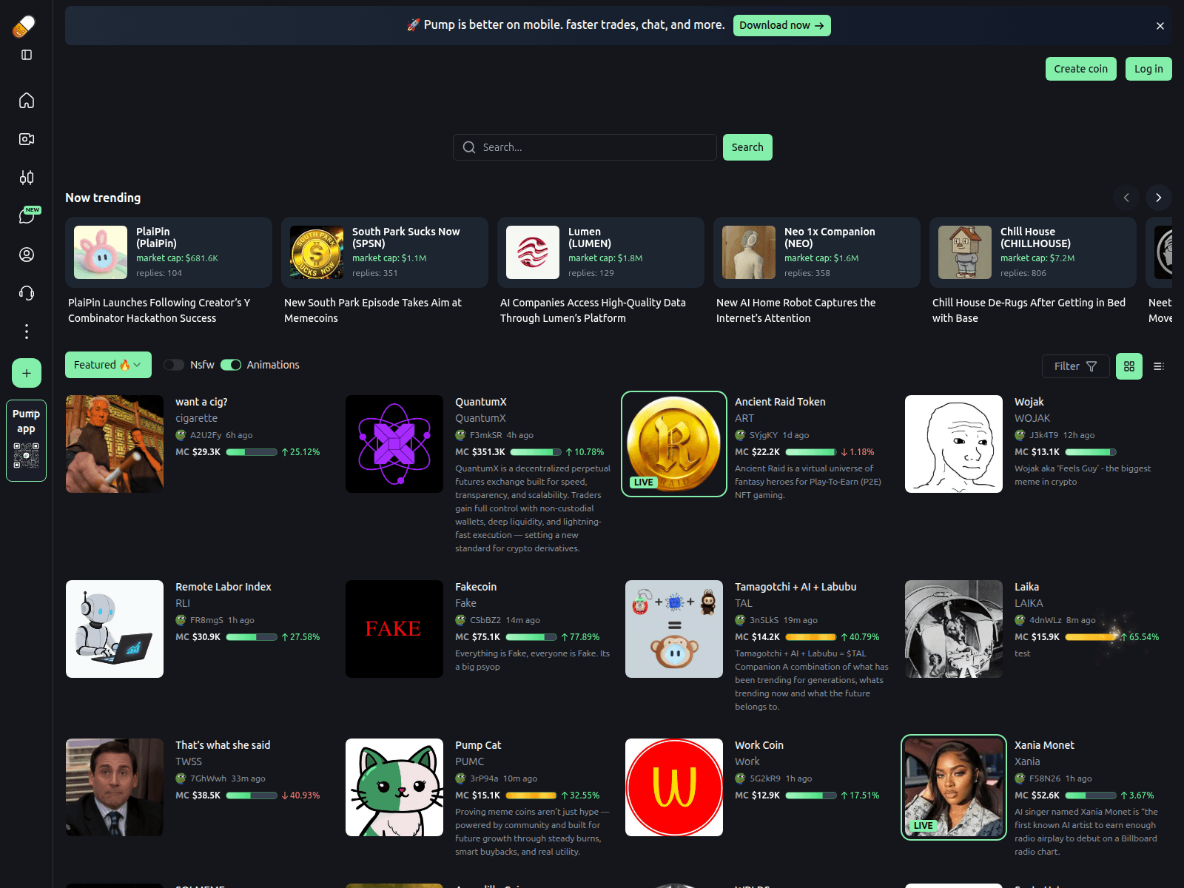This screenshot has height=888, width=1184.
Task: Open the support headset icon
Action: pos(27,293)
